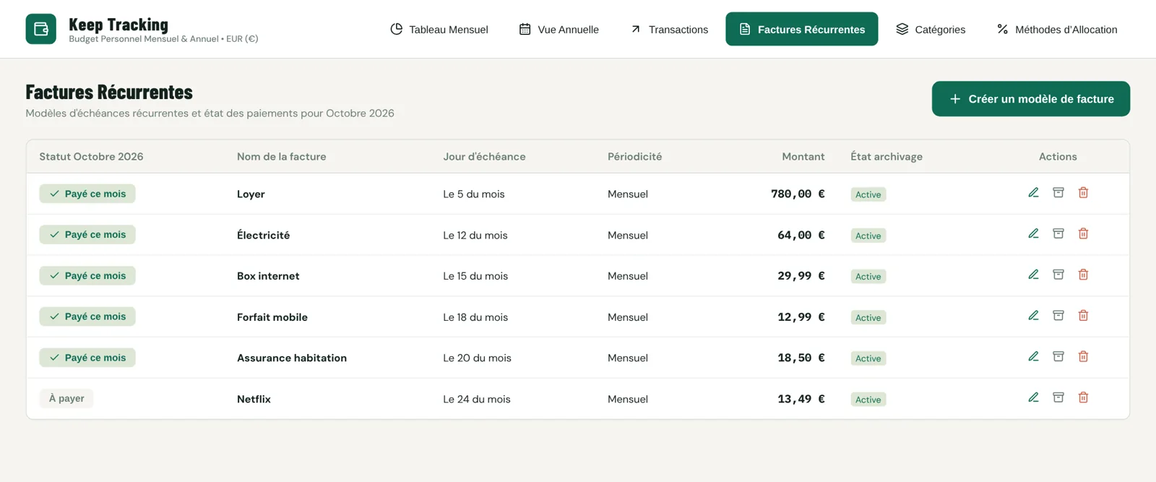
Task: Archive the Loyer invoice template
Action: (x=1058, y=193)
